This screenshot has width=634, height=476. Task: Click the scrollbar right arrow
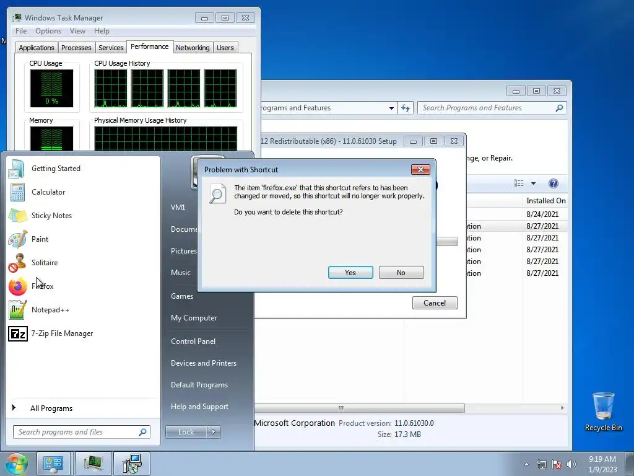[562, 408]
